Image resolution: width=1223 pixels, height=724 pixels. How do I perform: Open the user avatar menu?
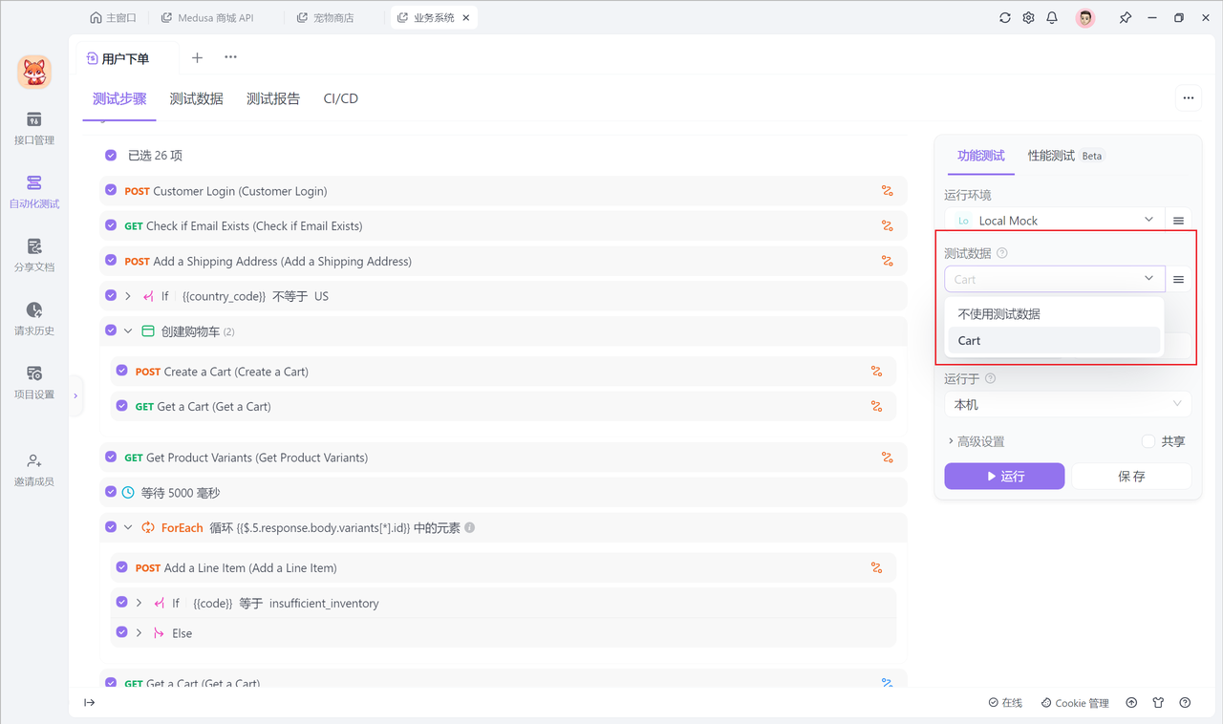click(1085, 17)
